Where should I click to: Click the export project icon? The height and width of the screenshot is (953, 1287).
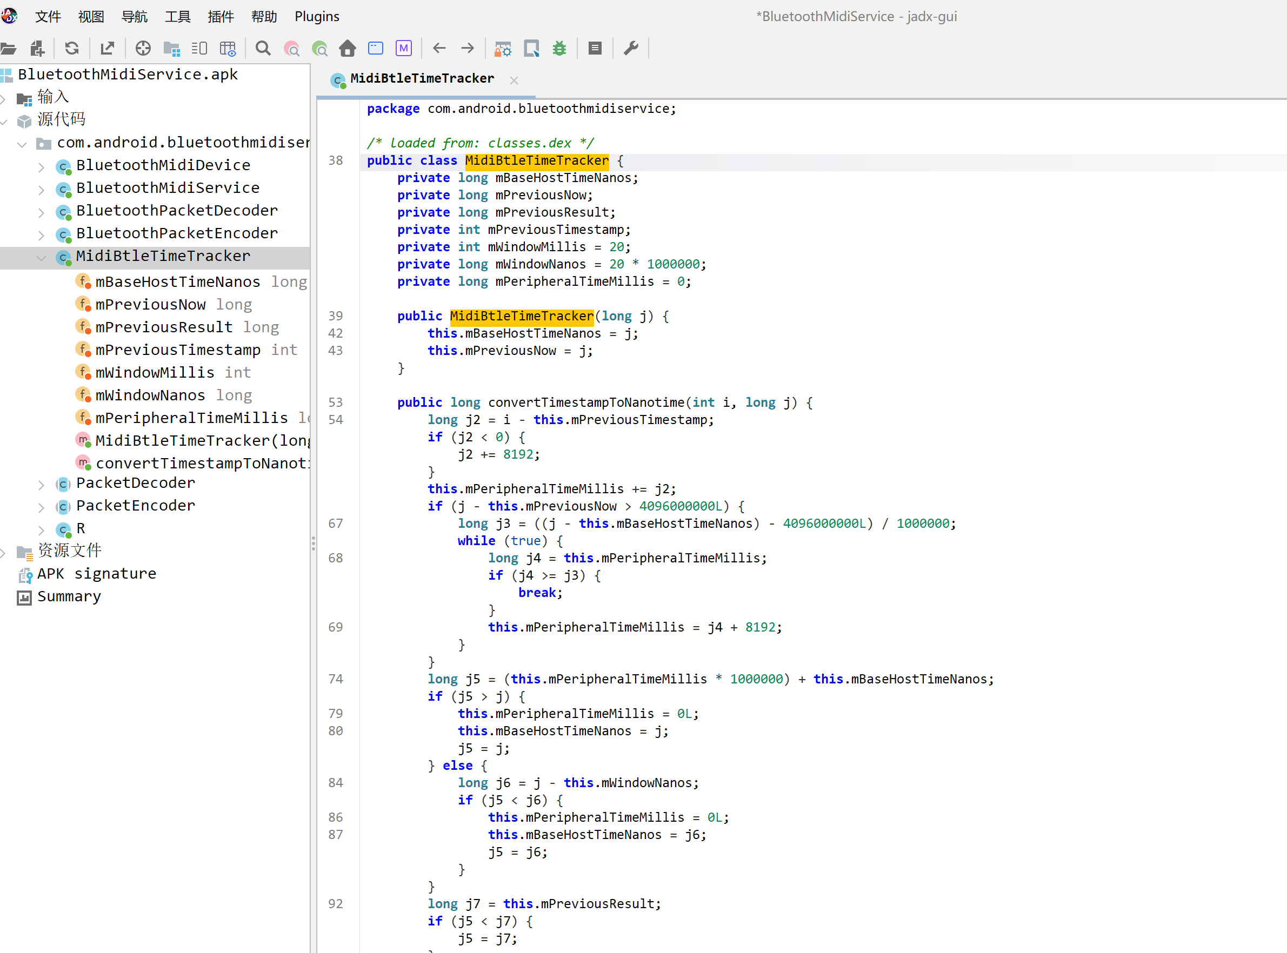click(108, 49)
